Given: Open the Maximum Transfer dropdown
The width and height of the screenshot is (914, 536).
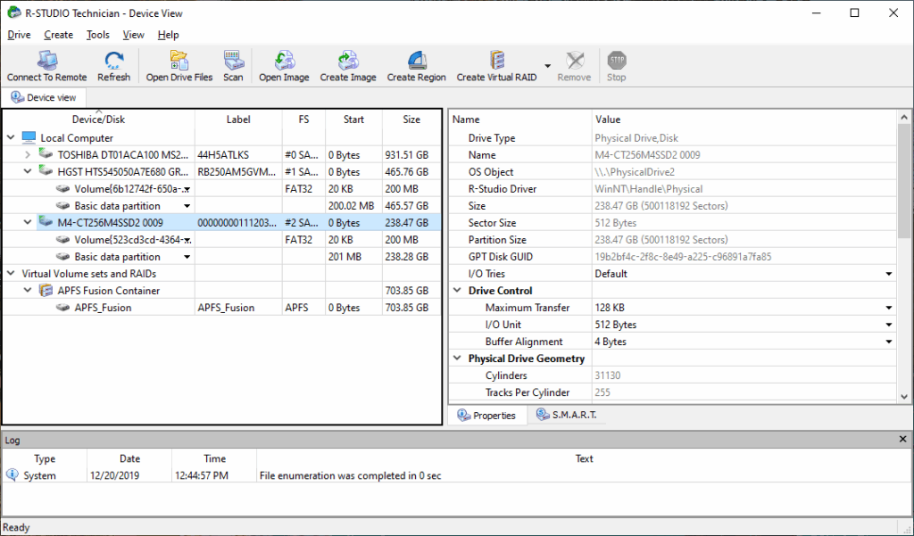Looking at the screenshot, I should (x=889, y=308).
